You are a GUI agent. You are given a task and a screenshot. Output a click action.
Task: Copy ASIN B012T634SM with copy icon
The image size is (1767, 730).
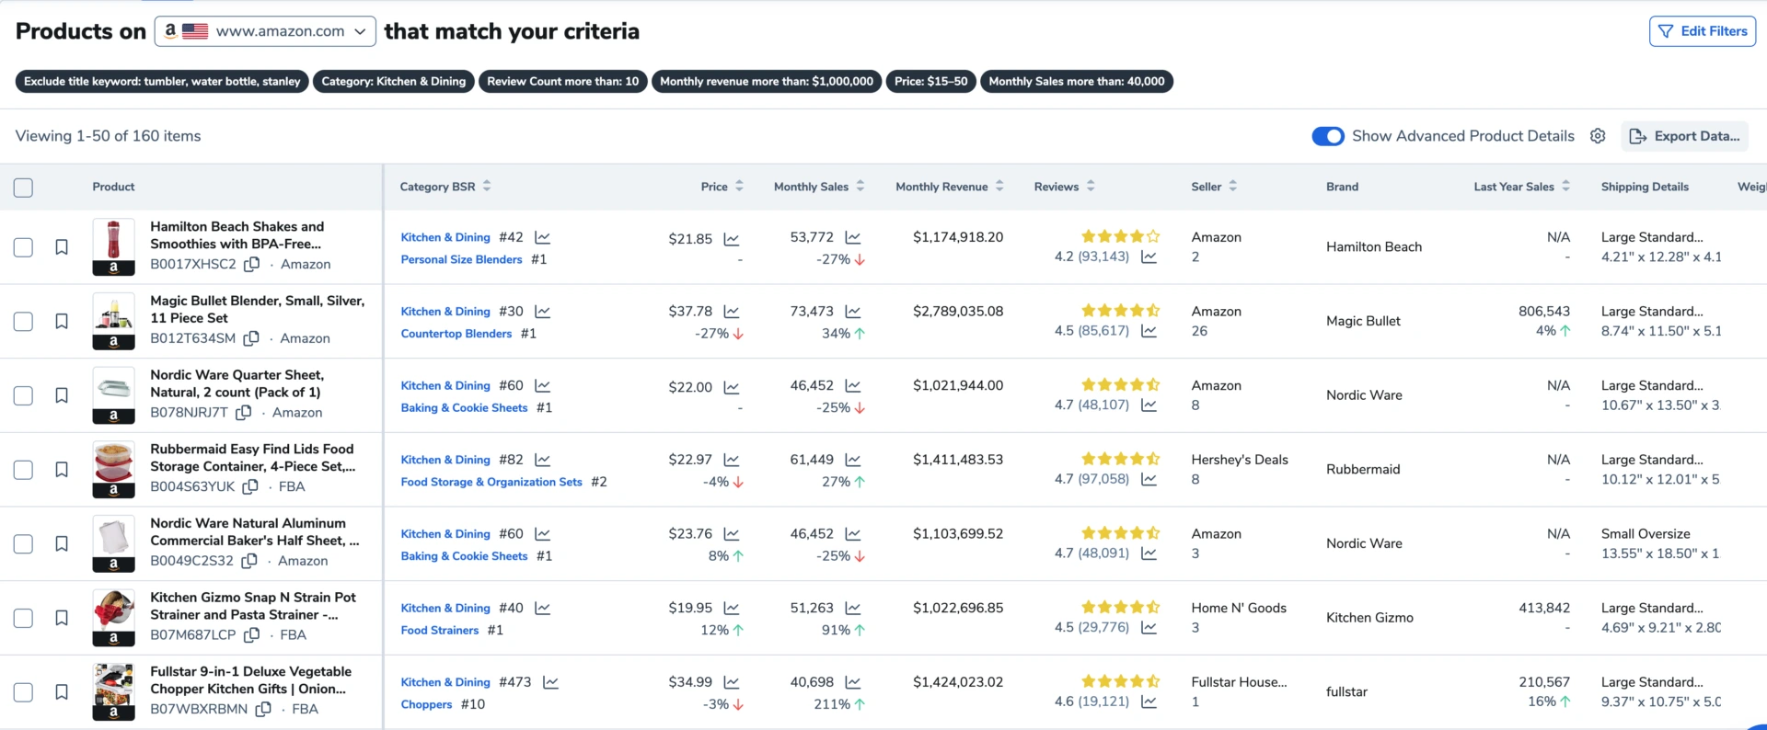250,338
